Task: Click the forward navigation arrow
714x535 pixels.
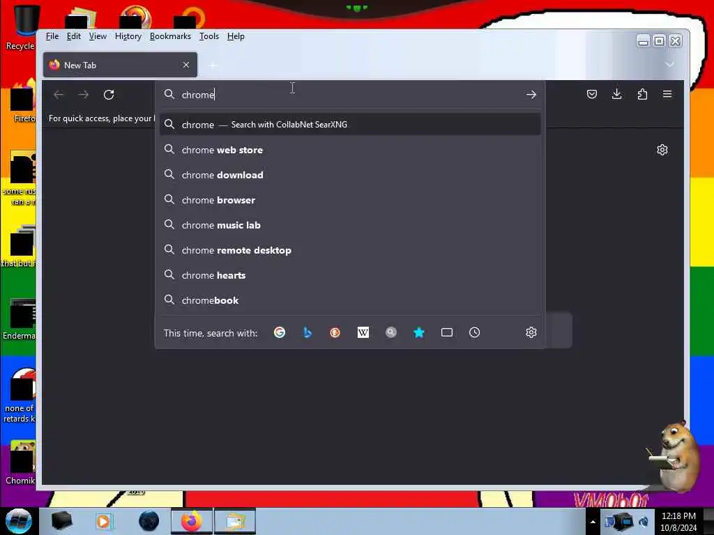Action: point(84,95)
